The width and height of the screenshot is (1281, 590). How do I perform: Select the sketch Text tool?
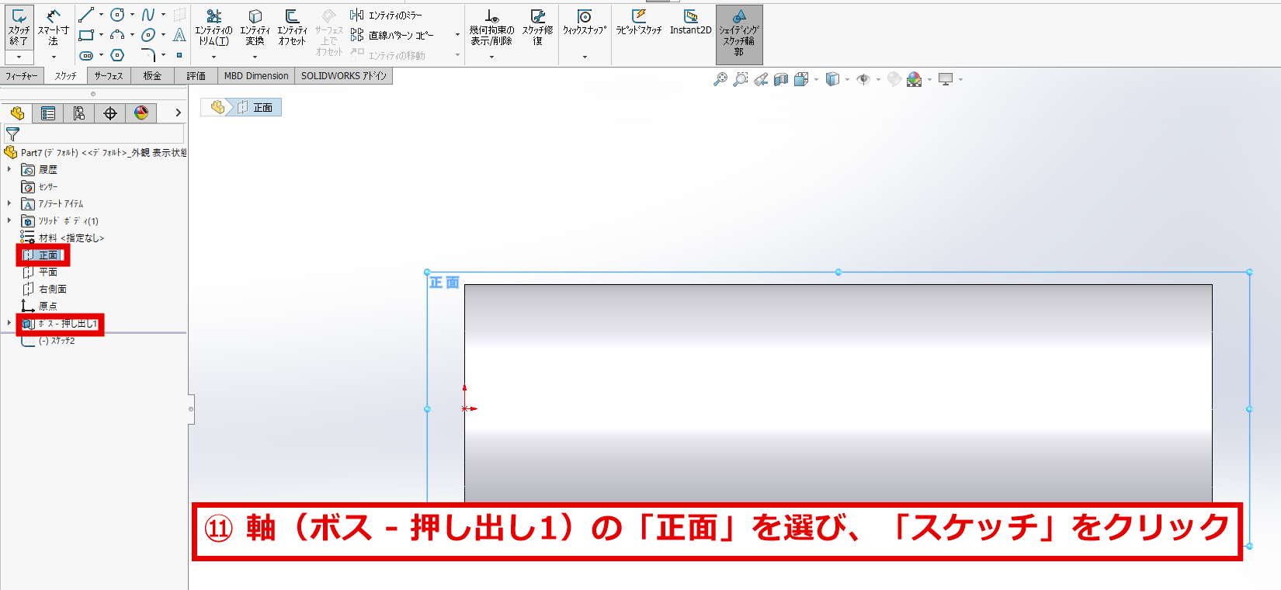tap(179, 35)
